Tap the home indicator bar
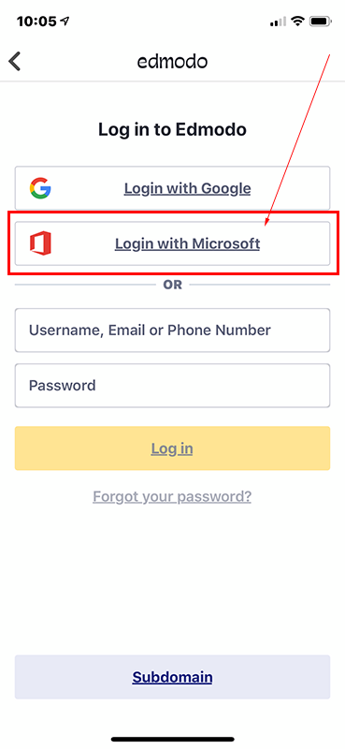The image size is (345, 749). pos(173,739)
